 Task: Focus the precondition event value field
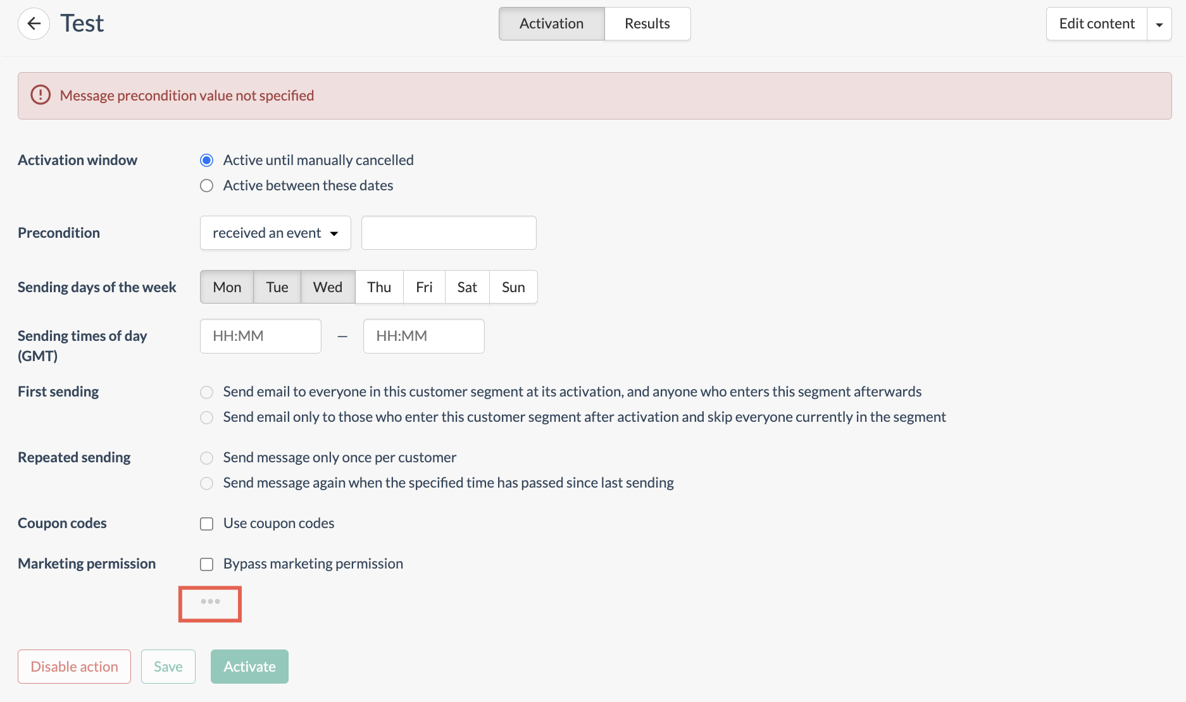point(449,233)
